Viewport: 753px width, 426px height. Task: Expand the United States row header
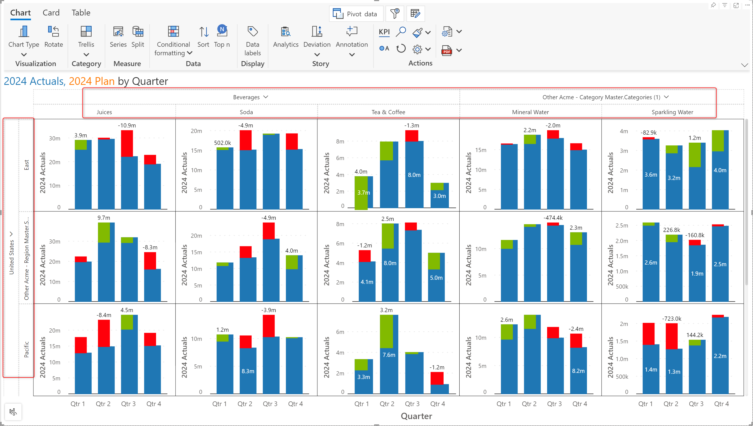[x=11, y=234]
